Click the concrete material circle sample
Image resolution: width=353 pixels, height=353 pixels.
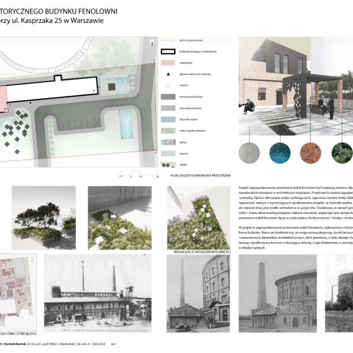tap(249, 153)
